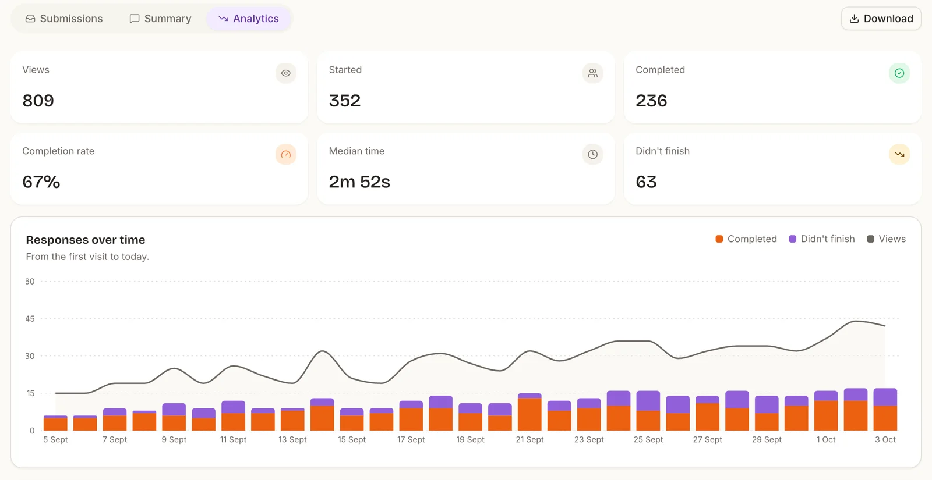The width and height of the screenshot is (932, 480).
Task: Select the Analytics tab
Action: pyautogui.click(x=249, y=19)
